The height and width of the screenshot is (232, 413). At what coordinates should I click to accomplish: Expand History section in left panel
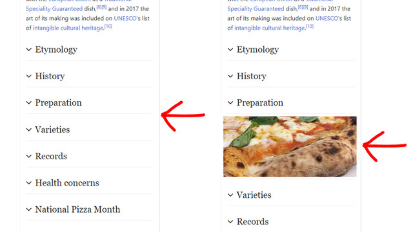click(28, 76)
